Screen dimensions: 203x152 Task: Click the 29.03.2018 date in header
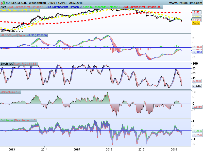click(x=75, y=3)
